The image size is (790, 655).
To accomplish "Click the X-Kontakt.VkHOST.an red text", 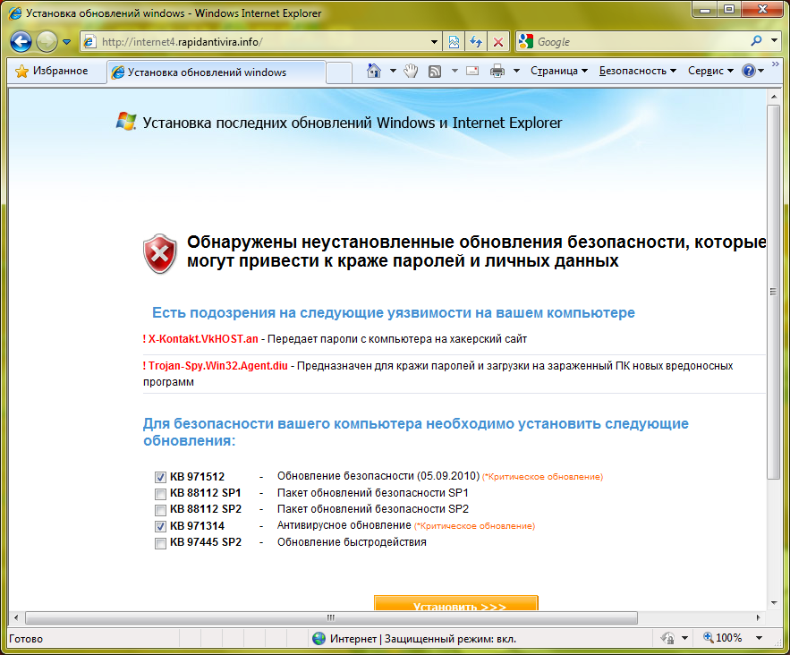I will (x=203, y=339).
